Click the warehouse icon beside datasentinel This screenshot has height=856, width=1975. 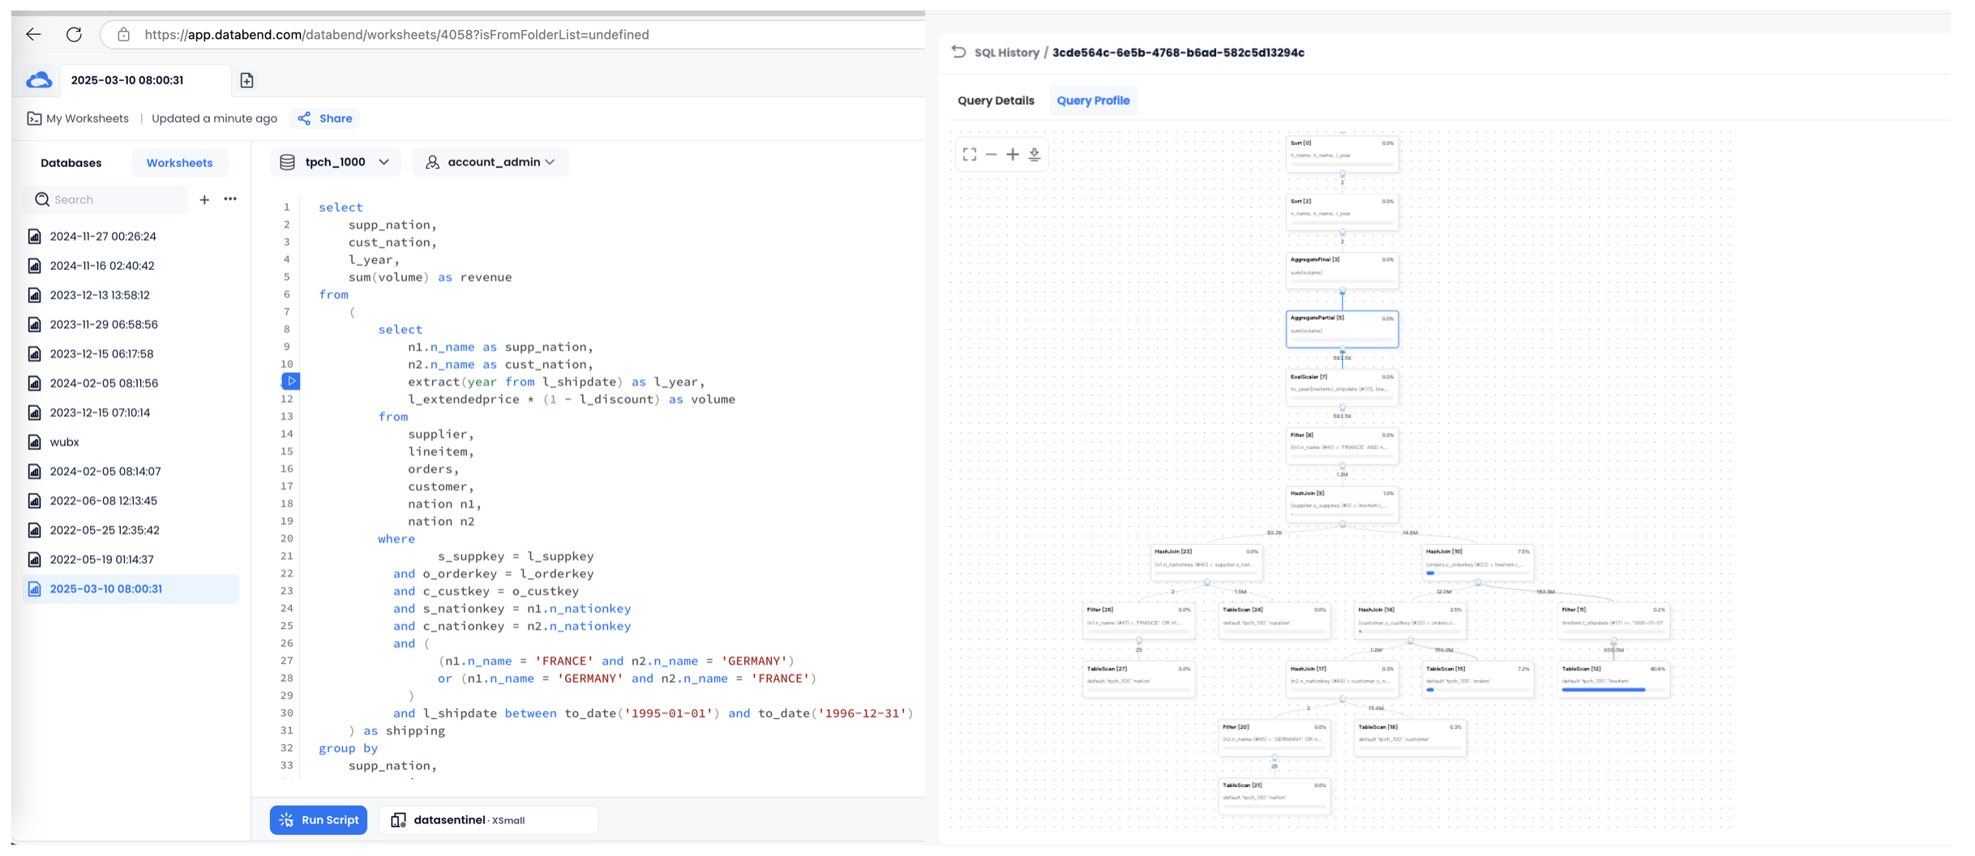[x=398, y=820]
